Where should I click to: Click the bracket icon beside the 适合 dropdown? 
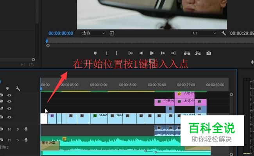click(x=112, y=33)
